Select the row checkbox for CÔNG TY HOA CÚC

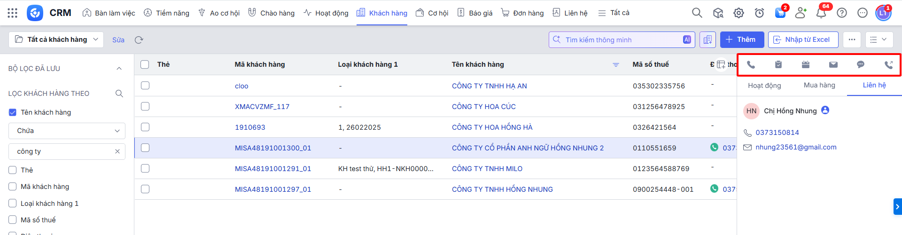(x=145, y=106)
